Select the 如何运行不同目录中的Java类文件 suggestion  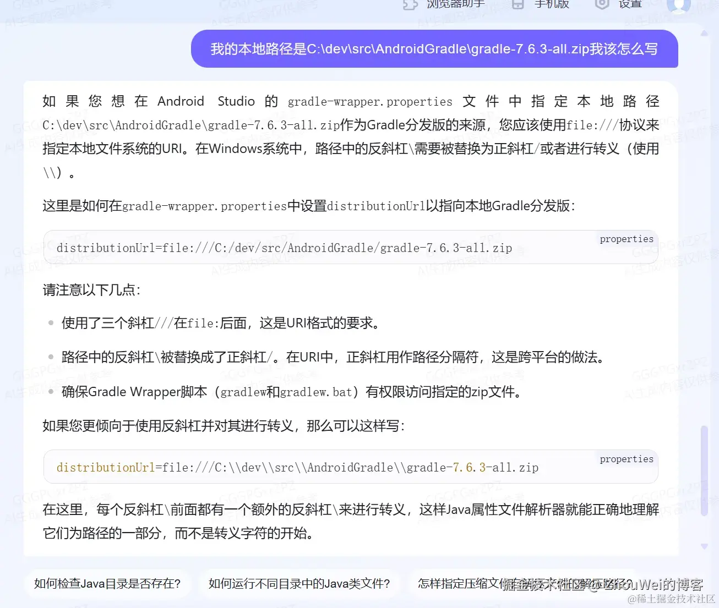[x=299, y=584]
